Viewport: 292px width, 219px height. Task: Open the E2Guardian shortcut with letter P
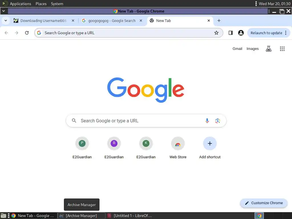coord(82,143)
